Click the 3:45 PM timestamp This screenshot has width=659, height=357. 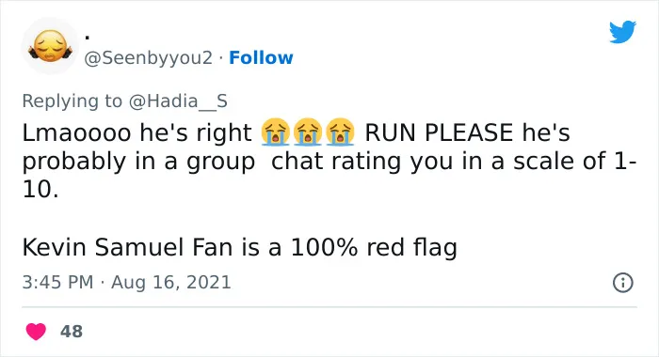pyautogui.click(x=57, y=282)
